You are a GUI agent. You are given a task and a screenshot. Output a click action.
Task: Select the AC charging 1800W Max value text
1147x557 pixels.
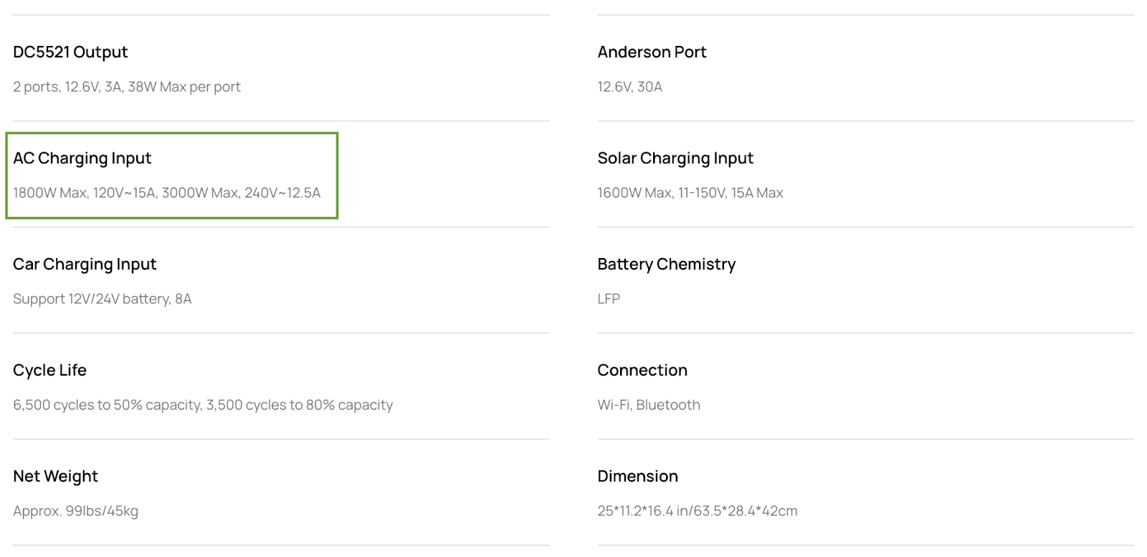pos(167,193)
